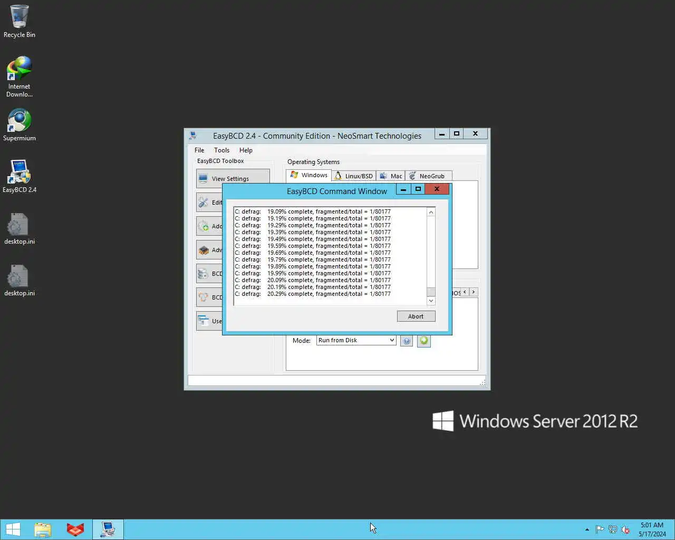The image size is (675, 540).
Task: Click command output scrollbar up arrow
Action: point(431,212)
